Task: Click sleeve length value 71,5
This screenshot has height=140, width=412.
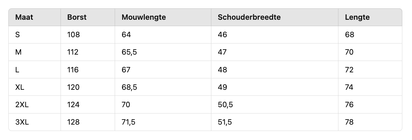Action: coord(128,122)
